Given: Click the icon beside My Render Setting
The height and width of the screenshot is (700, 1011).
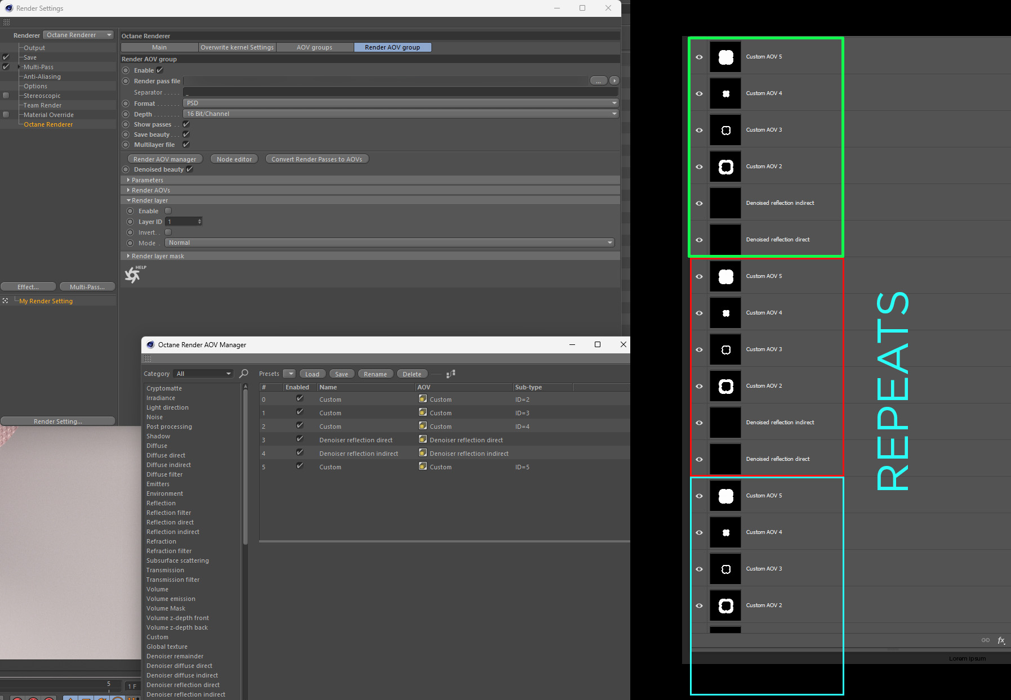Looking at the screenshot, I should click(x=6, y=301).
